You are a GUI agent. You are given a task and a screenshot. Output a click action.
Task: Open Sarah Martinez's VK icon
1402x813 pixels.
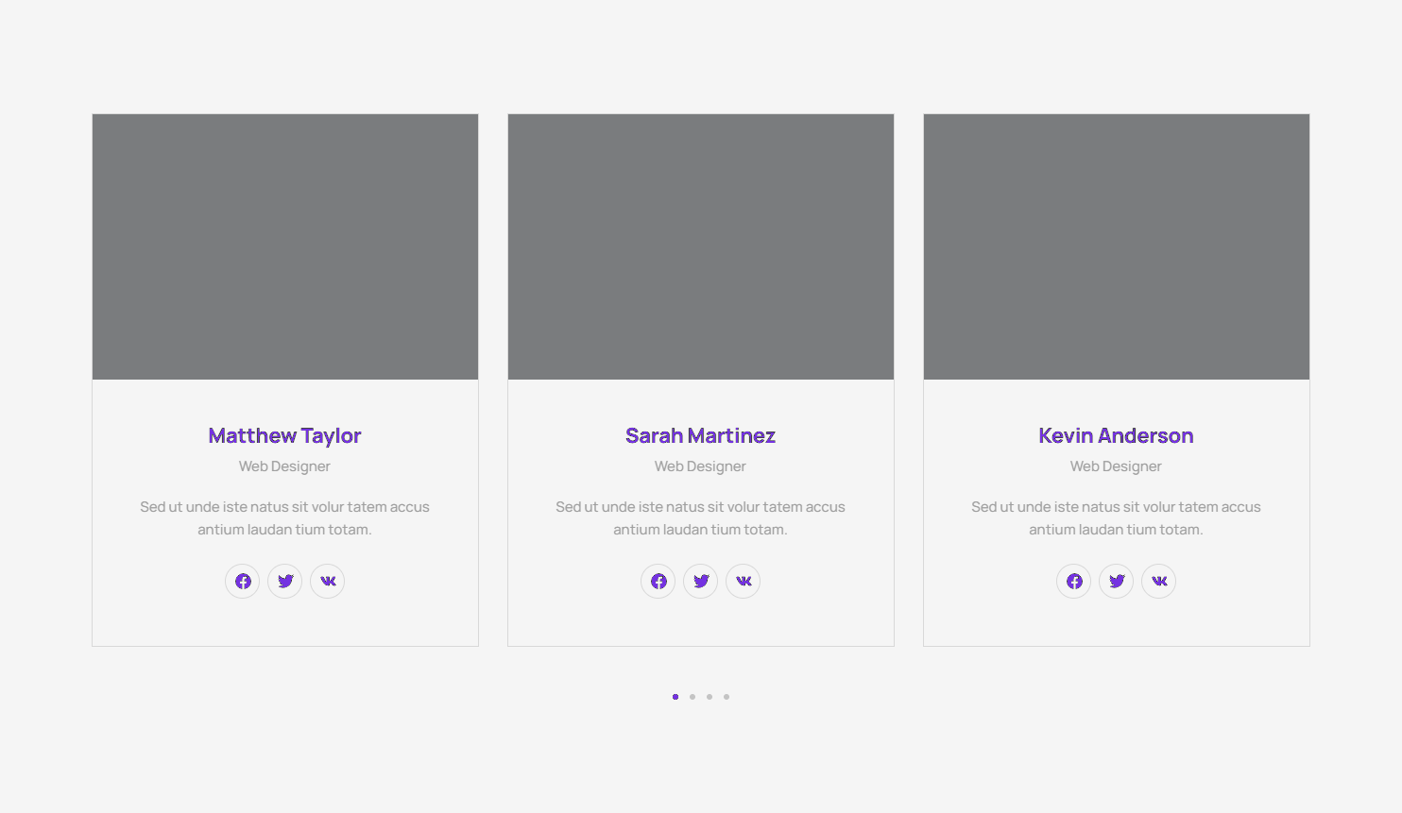click(x=744, y=581)
